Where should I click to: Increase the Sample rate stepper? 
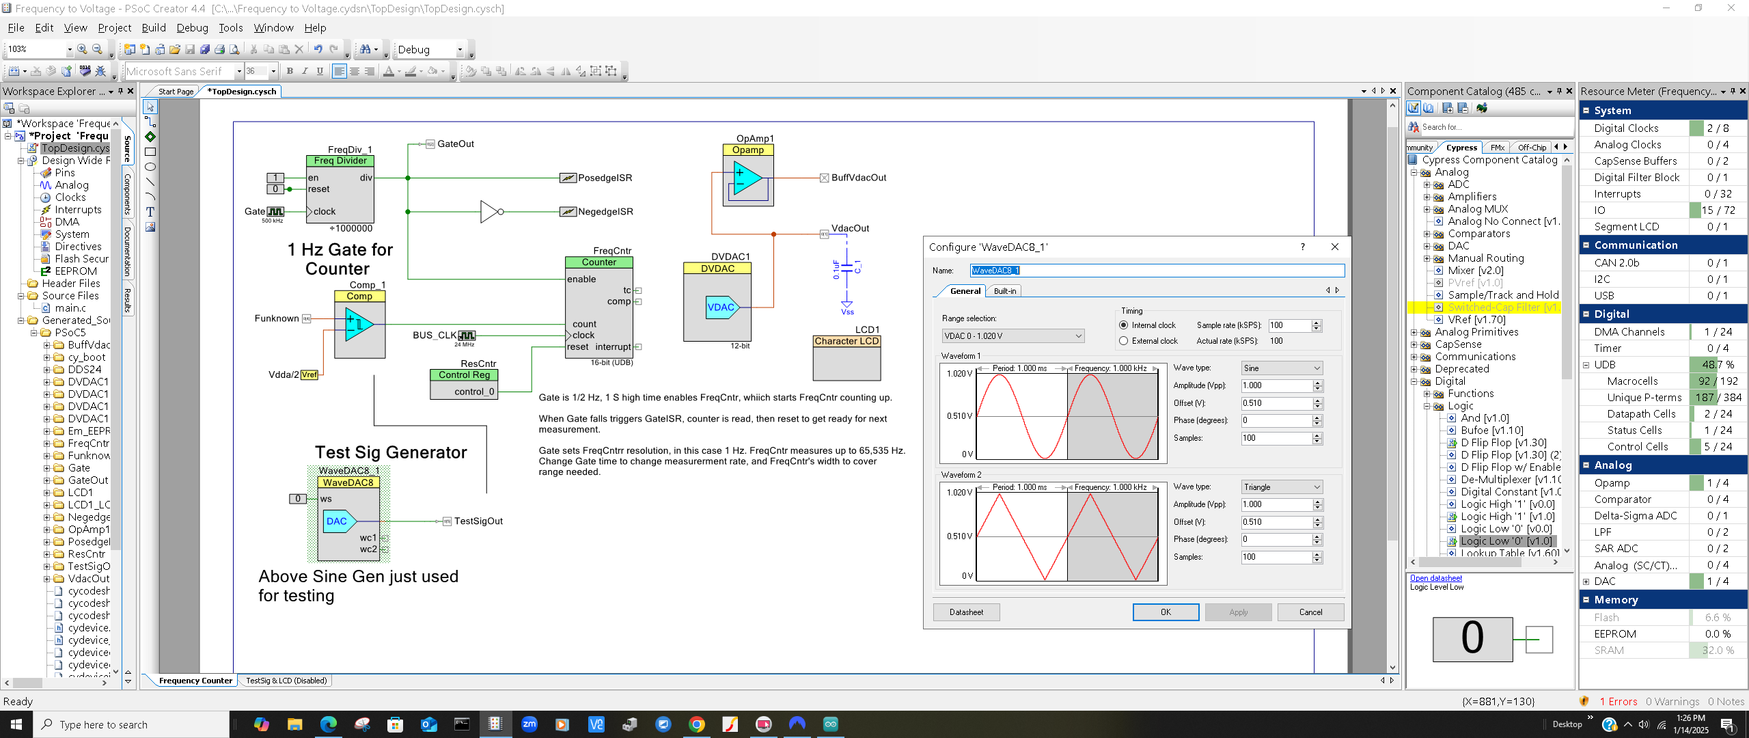point(1317,323)
